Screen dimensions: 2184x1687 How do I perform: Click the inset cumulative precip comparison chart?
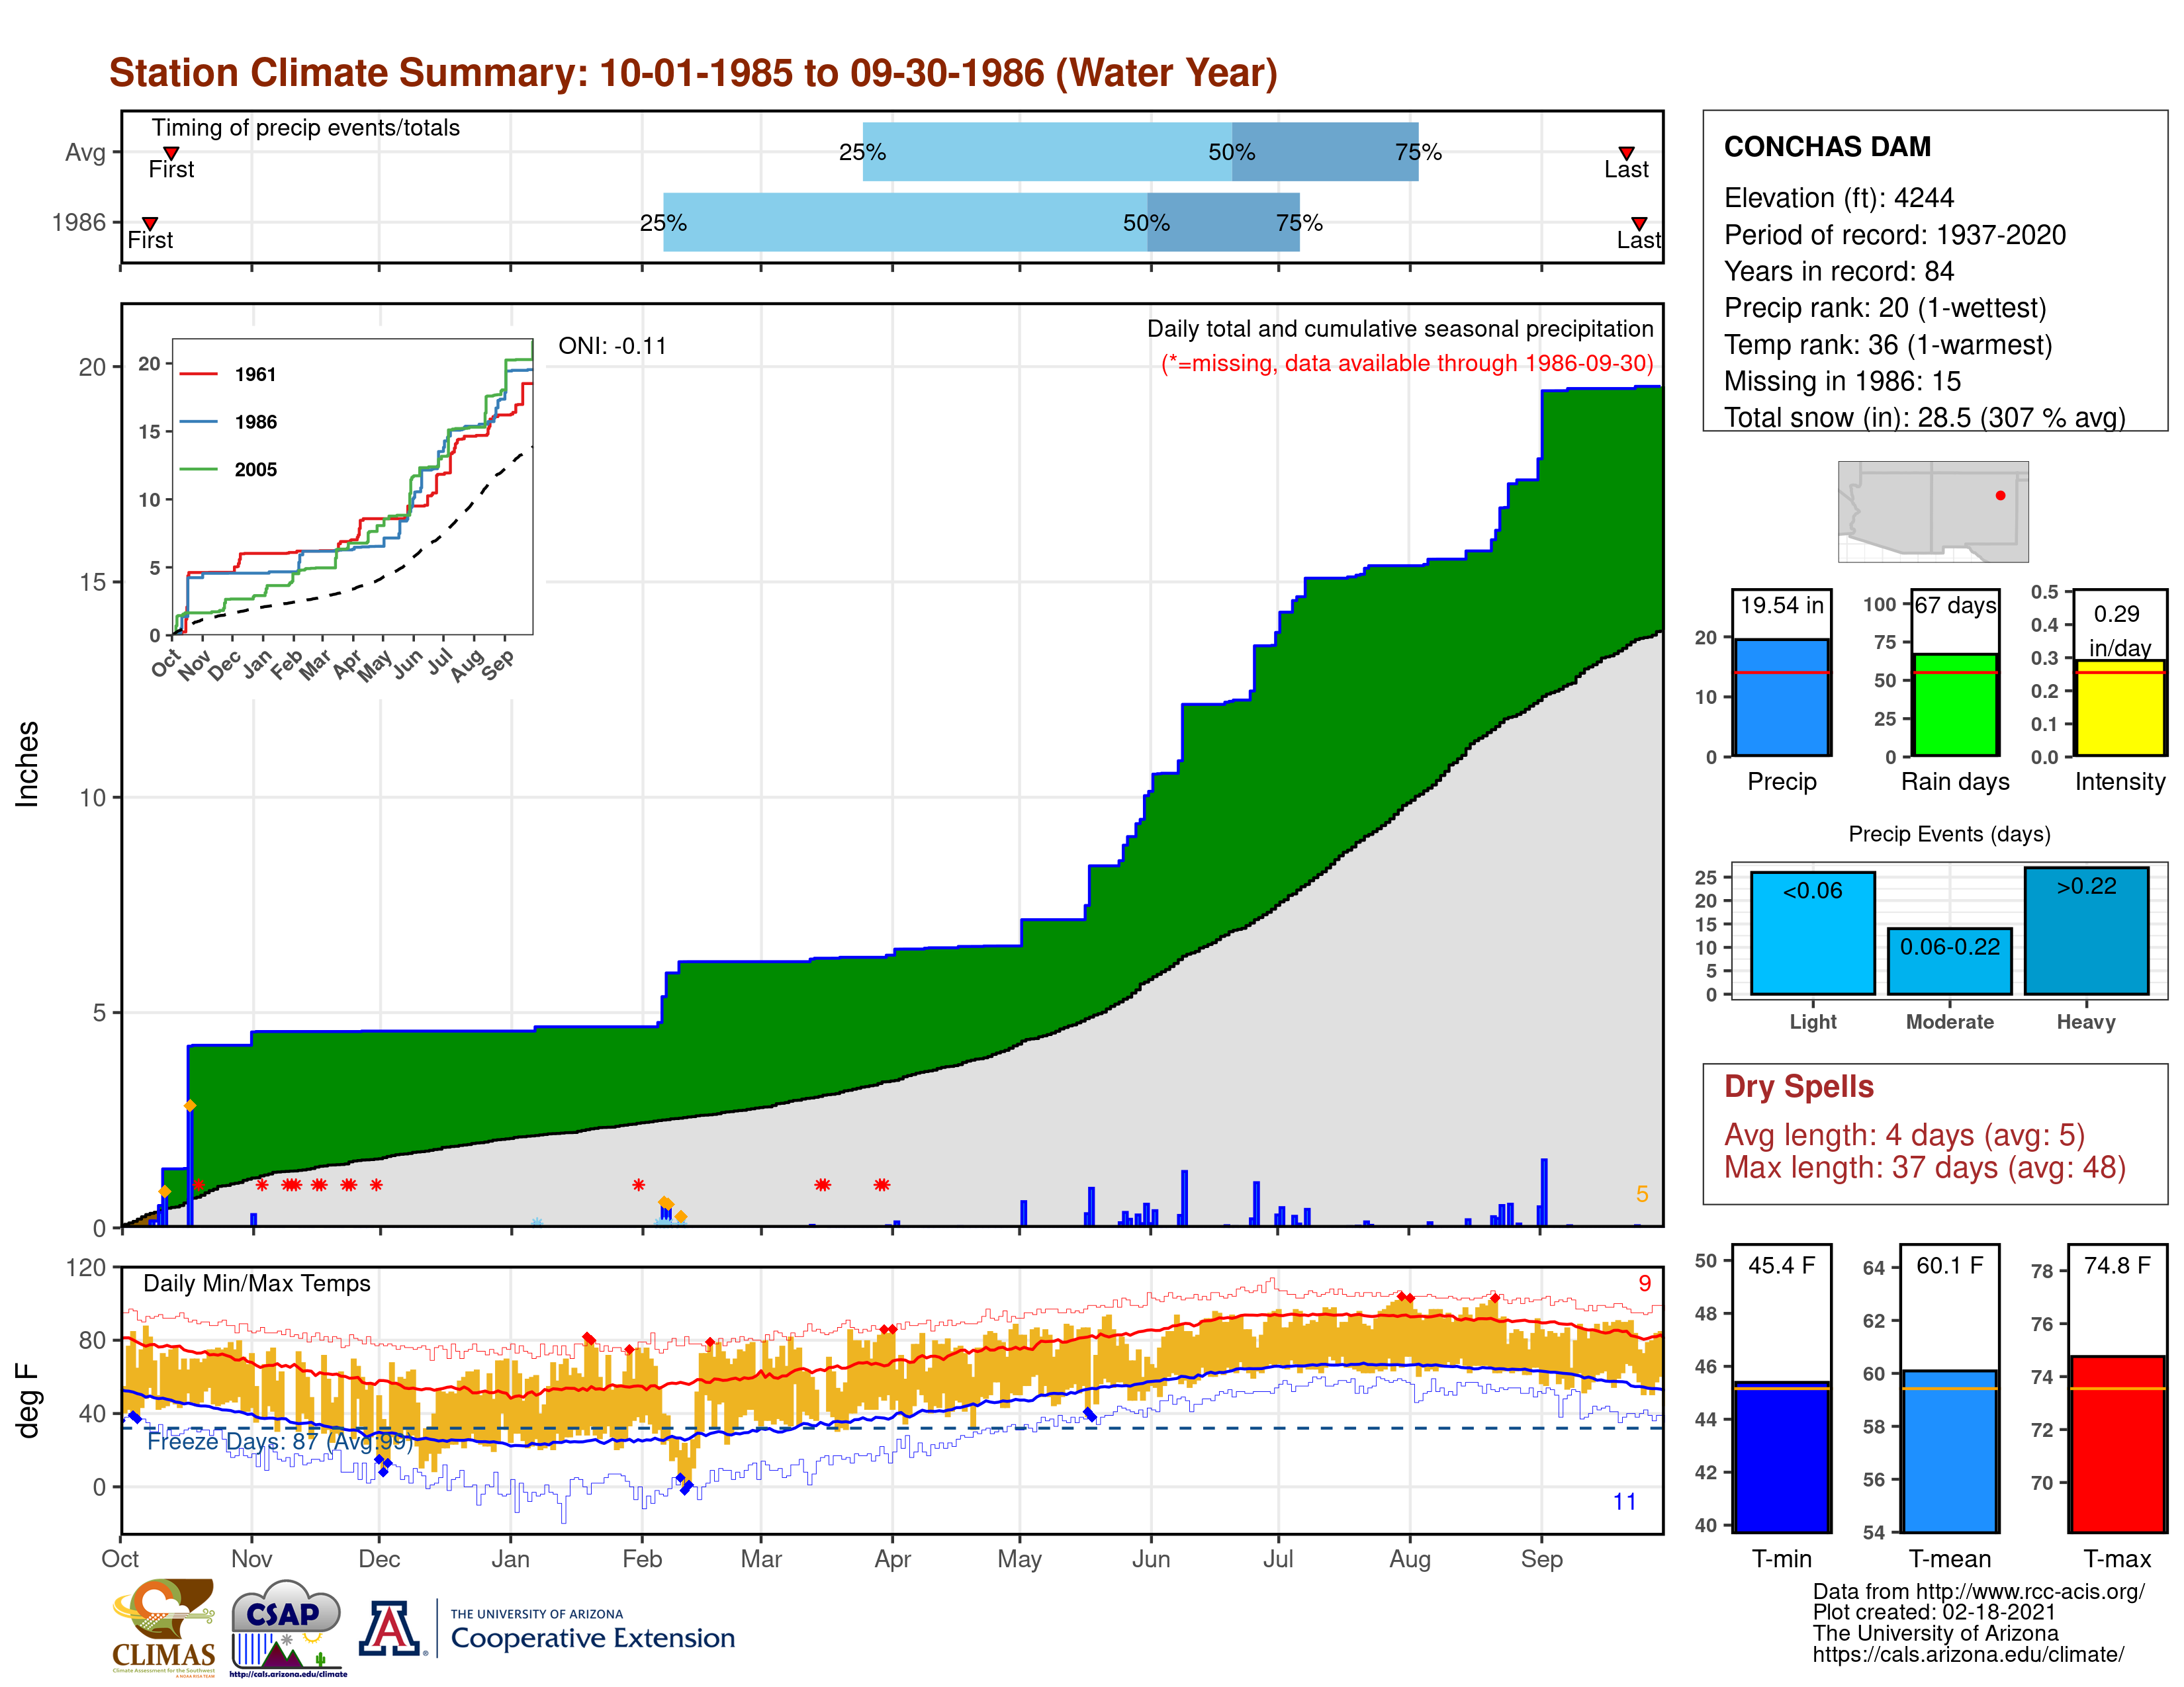[x=353, y=487]
